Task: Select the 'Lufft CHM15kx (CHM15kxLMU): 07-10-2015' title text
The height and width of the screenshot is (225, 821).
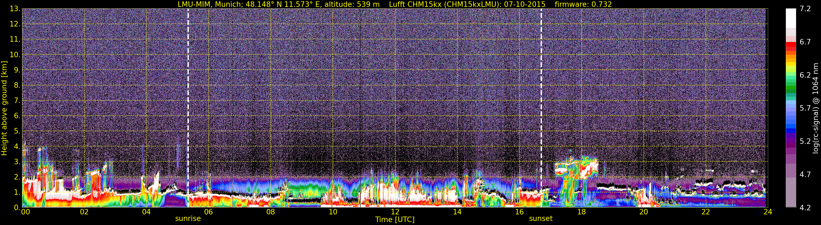Action: pyautogui.click(x=467, y=4)
